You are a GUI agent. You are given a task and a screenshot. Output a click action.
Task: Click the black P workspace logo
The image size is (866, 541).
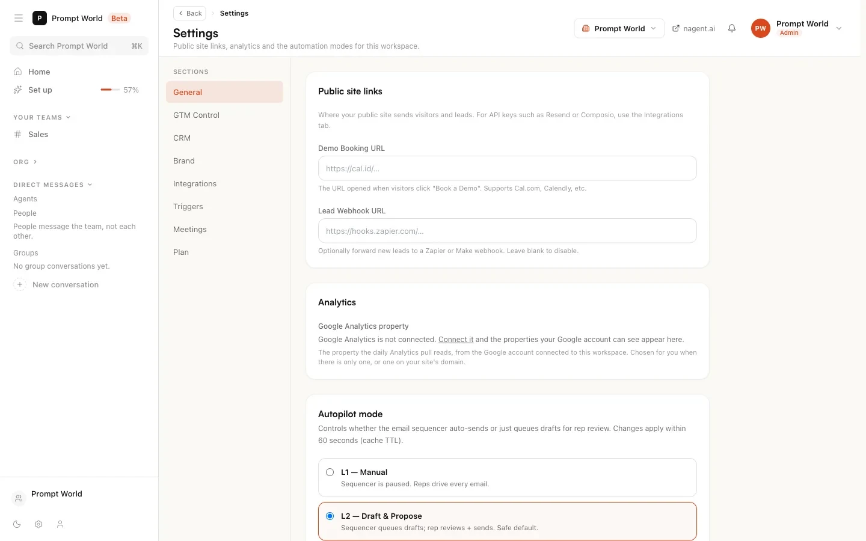[40, 18]
